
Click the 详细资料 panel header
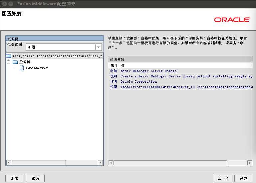(180, 59)
